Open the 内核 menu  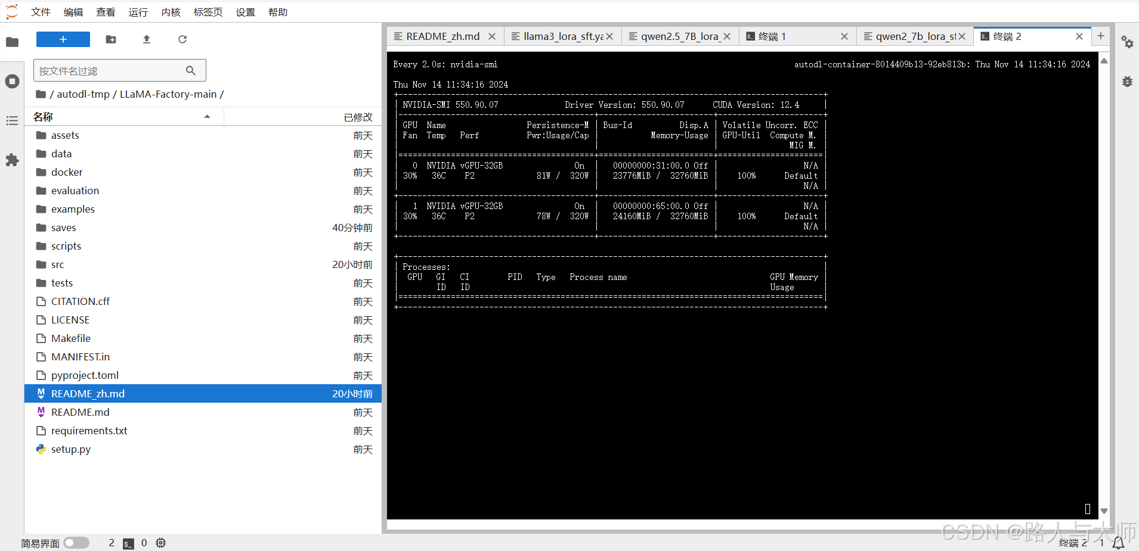pos(171,12)
